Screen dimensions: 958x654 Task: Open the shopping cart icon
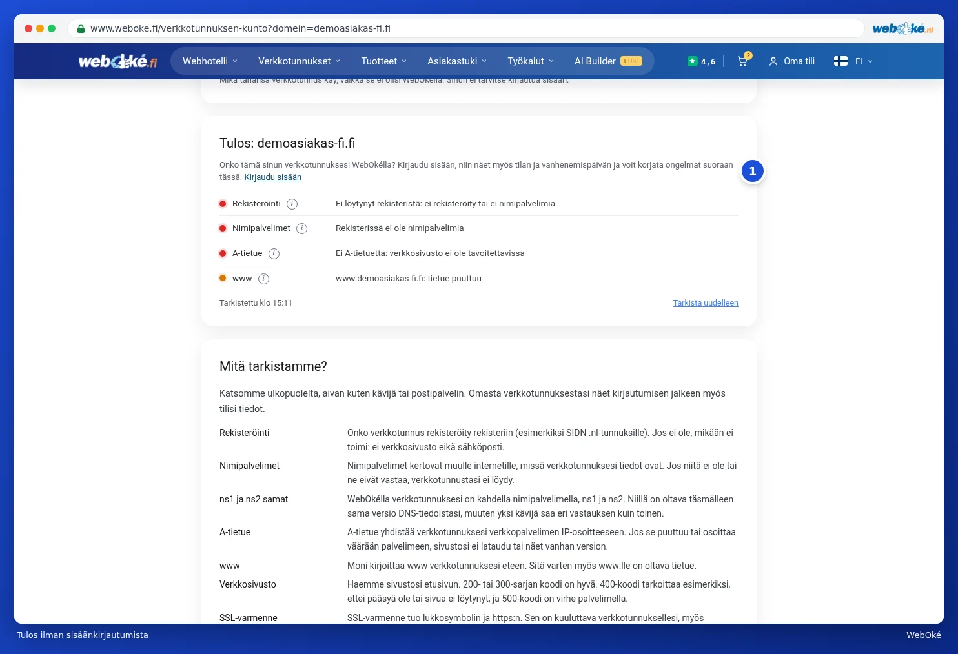tap(744, 61)
